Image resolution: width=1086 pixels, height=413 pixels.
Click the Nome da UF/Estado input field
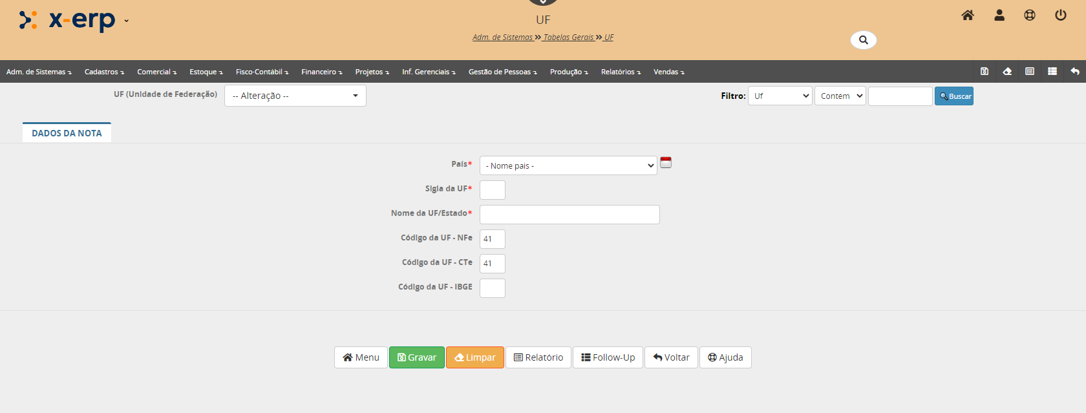tap(570, 215)
